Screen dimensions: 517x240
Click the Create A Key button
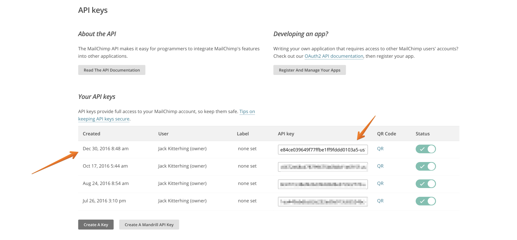pyautogui.click(x=96, y=225)
